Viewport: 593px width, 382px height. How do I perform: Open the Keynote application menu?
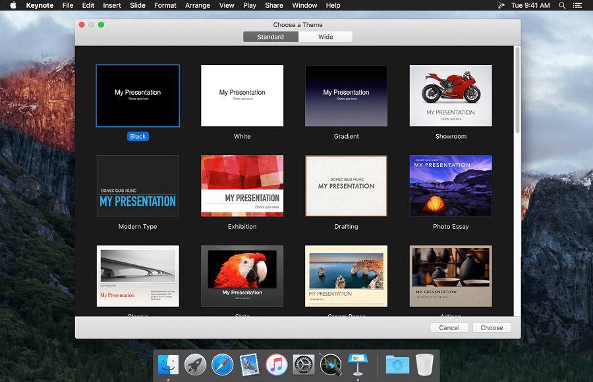pyautogui.click(x=40, y=5)
